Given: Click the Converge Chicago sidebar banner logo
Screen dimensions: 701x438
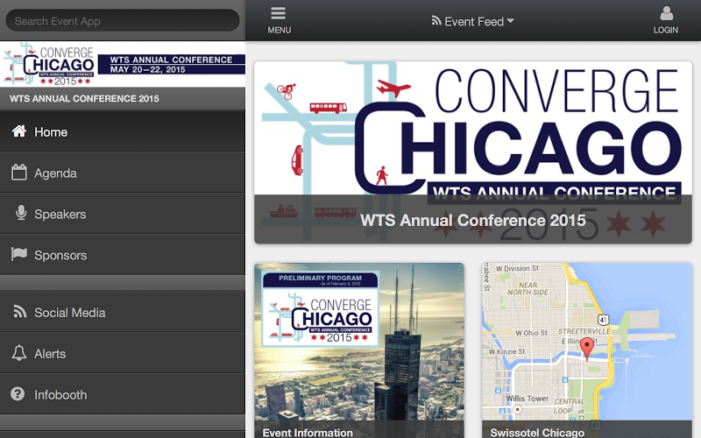Looking at the screenshot, I should click(x=123, y=64).
